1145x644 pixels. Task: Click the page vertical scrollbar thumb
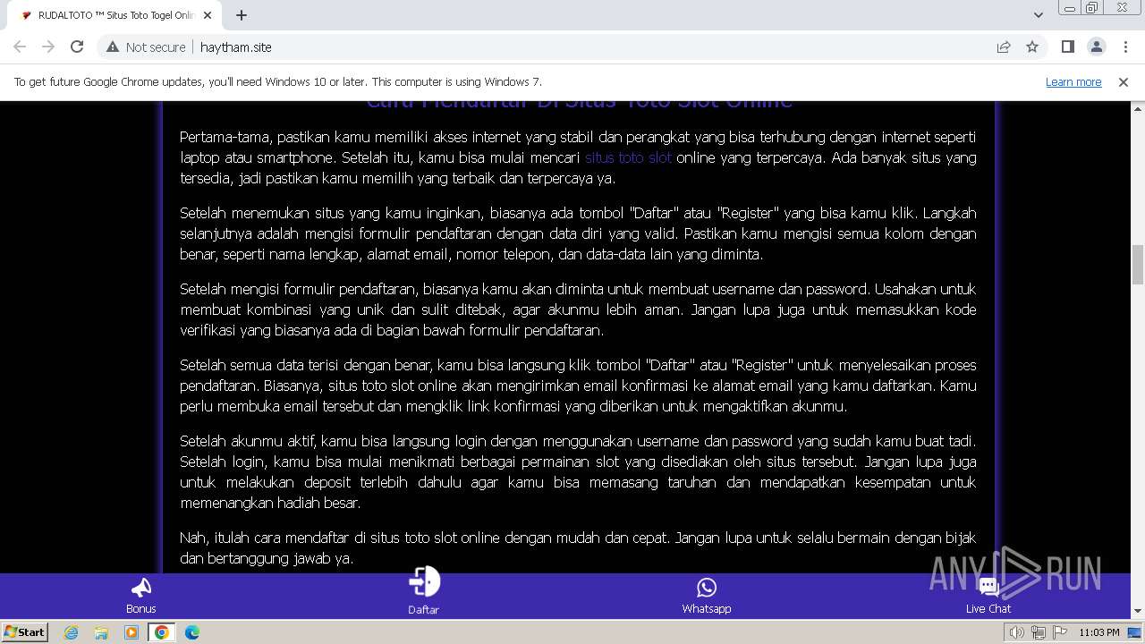tap(1138, 265)
